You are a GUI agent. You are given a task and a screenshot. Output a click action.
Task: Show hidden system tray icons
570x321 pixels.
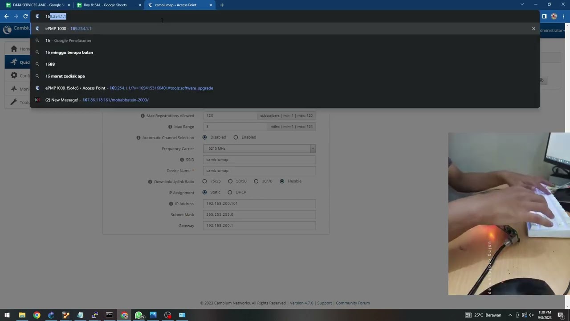coord(510,315)
